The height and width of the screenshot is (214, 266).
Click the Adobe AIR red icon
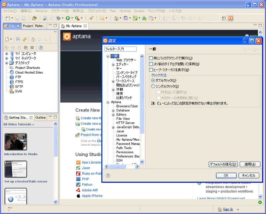click(78, 190)
